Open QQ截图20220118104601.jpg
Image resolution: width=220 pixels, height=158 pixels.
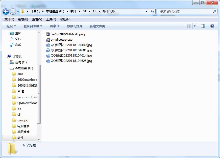71,50
